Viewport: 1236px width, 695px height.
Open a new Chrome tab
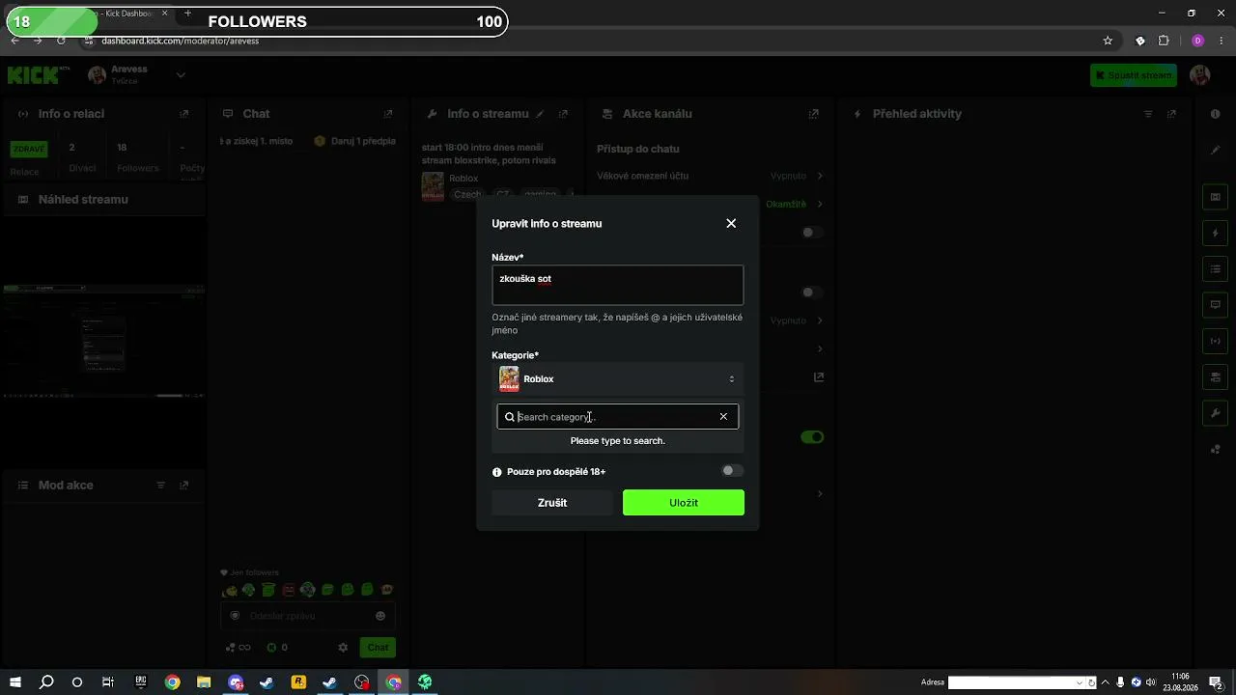pos(187,14)
